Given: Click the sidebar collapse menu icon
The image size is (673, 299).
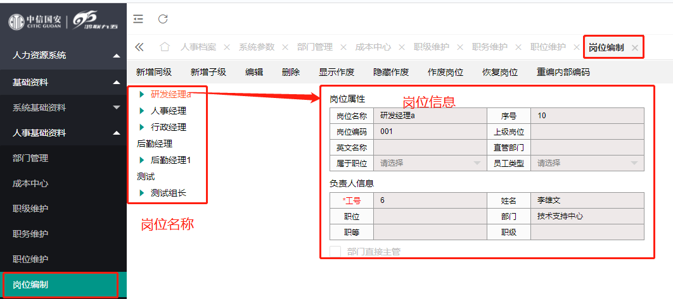Looking at the screenshot, I should [x=138, y=19].
